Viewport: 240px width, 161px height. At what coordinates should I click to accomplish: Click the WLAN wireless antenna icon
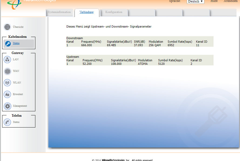pos(7,83)
